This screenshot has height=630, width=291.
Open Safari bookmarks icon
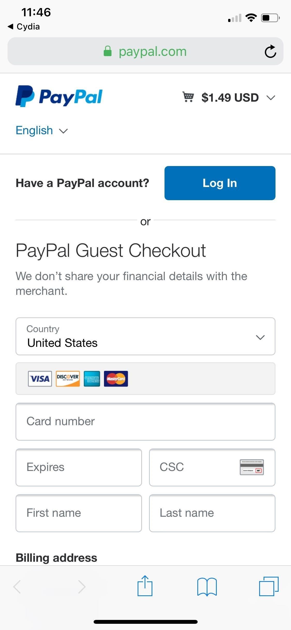pyautogui.click(x=207, y=587)
